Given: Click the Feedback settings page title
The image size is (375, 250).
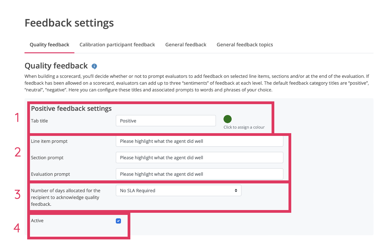Looking at the screenshot, I should tap(69, 23).
